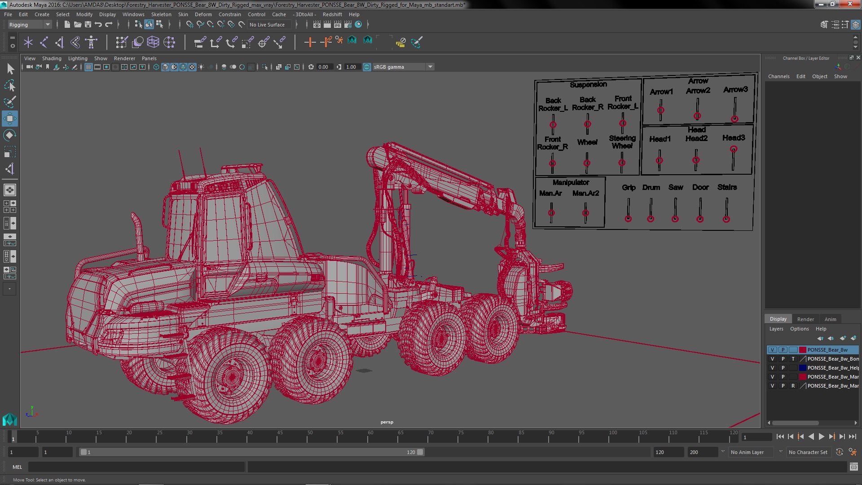Click the Script Editor icon

coord(853,467)
